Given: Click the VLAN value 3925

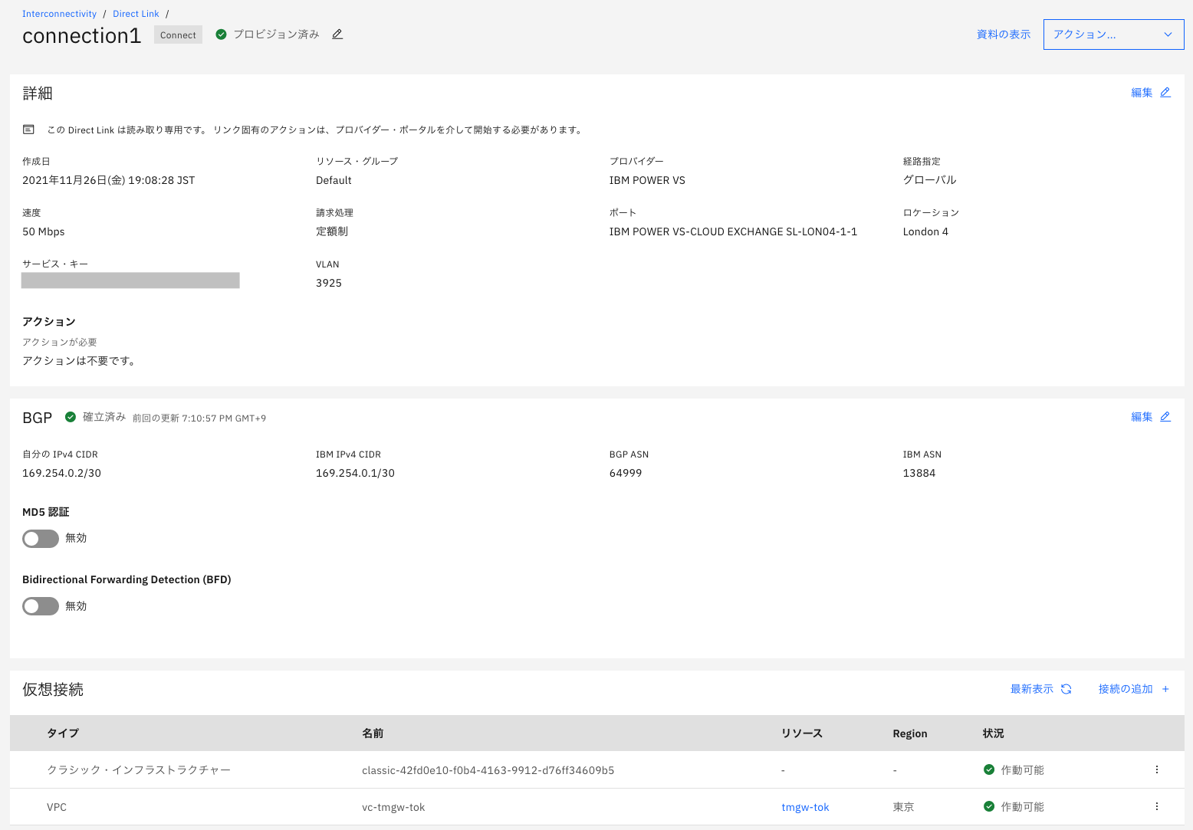Looking at the screenshot, I should click(329, 283).
